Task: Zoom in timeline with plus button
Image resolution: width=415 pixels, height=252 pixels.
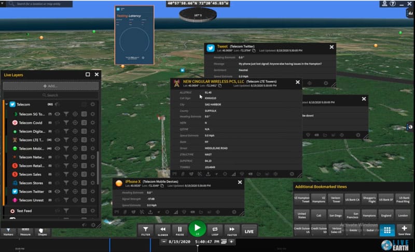Action: point(231,242)
